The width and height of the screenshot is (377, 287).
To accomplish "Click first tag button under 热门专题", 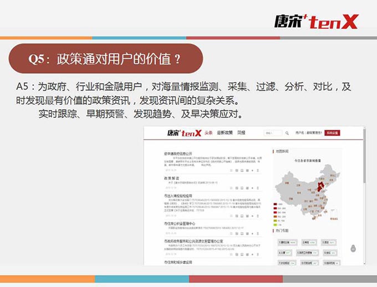I will [x=284, y=242].
